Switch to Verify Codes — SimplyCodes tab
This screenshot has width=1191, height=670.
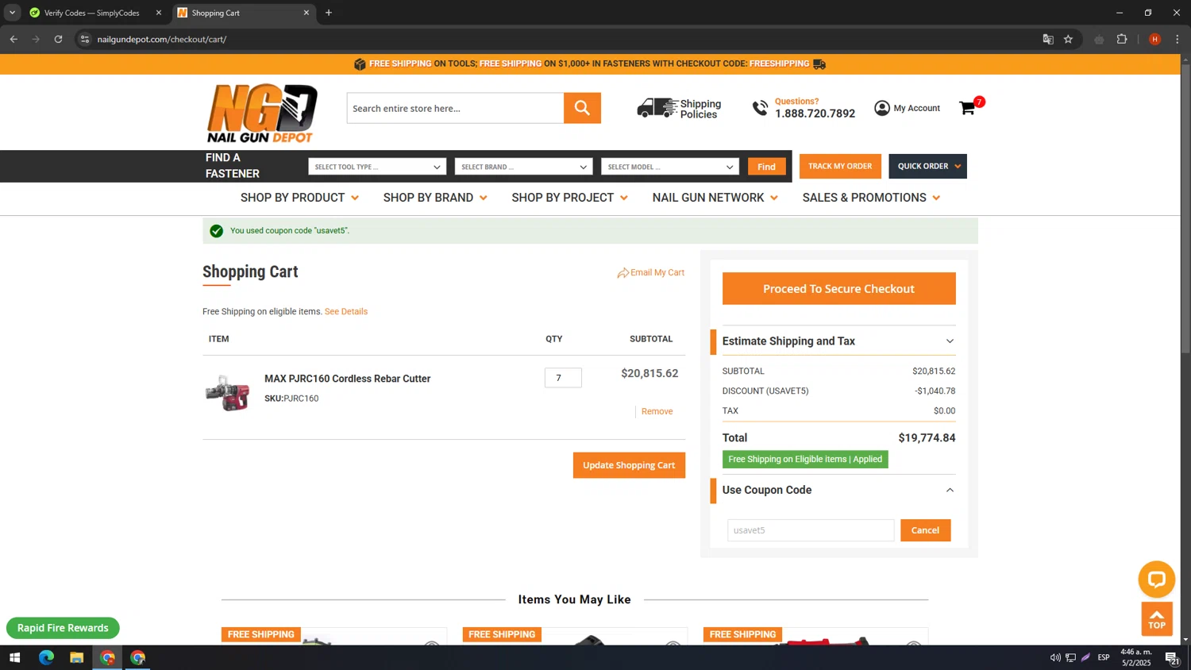pyautogui.click(x=91, y=13)
